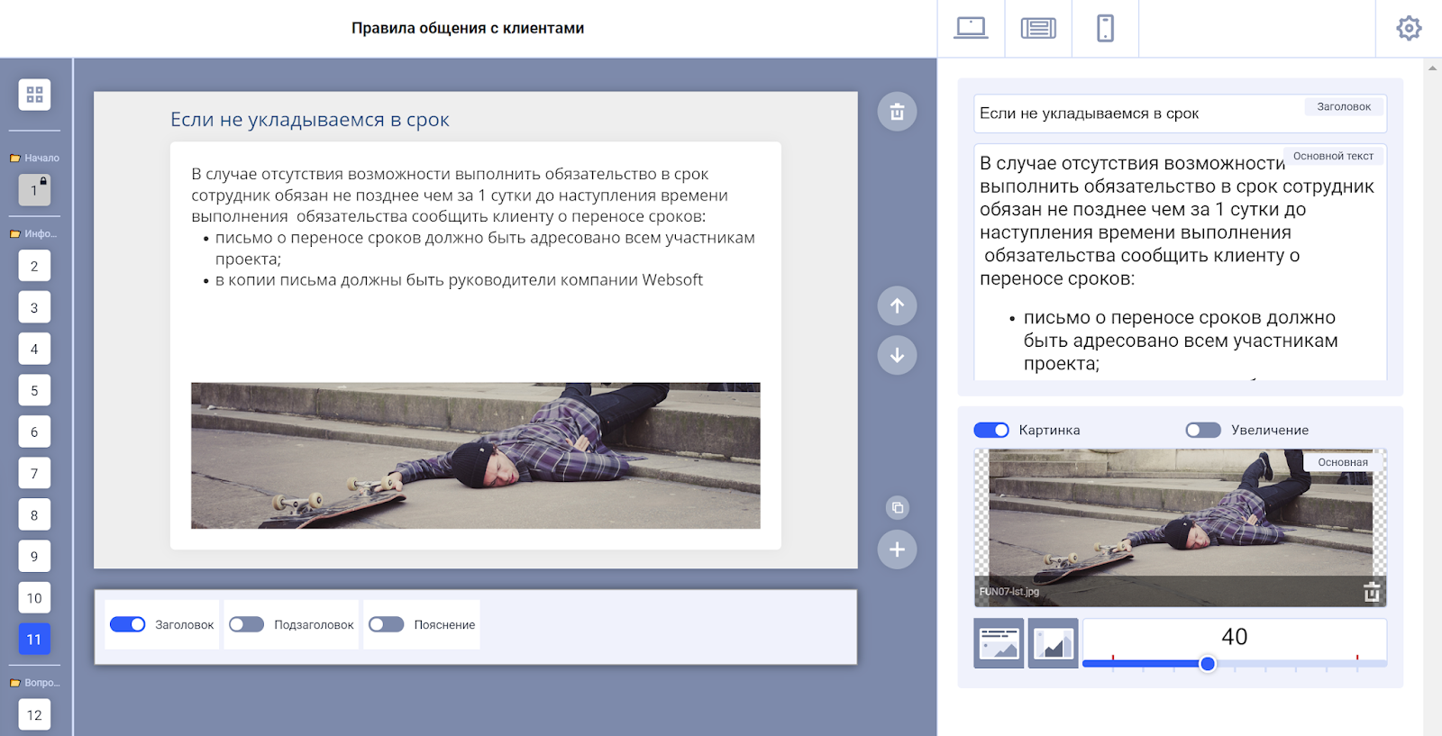Enable the Подзаголовок switch
Viewport: 1442px width, 736px height.
coord(246,624)
